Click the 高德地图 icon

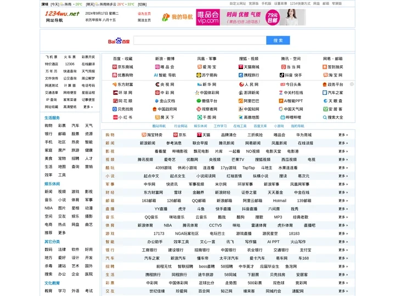(x=241, y=117)
